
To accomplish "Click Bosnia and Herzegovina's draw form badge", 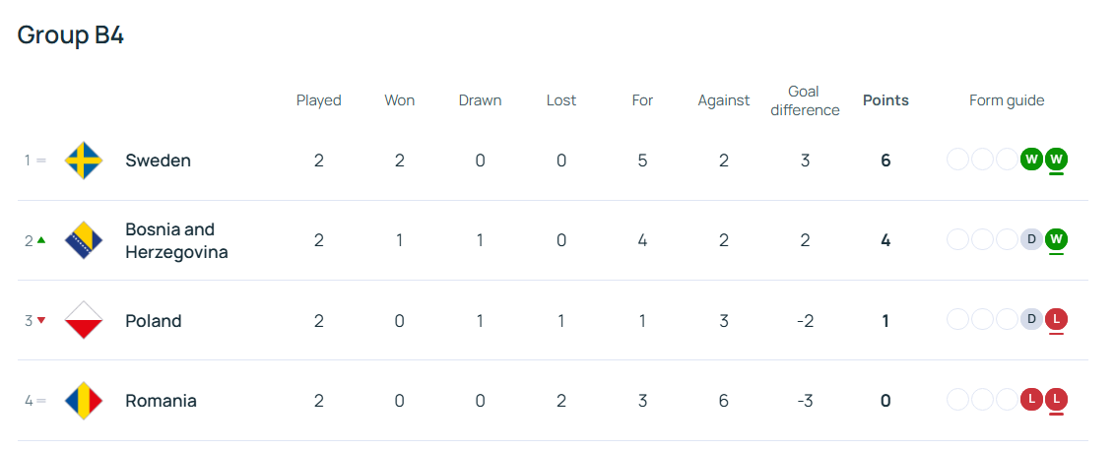I will click(1032, 239).
